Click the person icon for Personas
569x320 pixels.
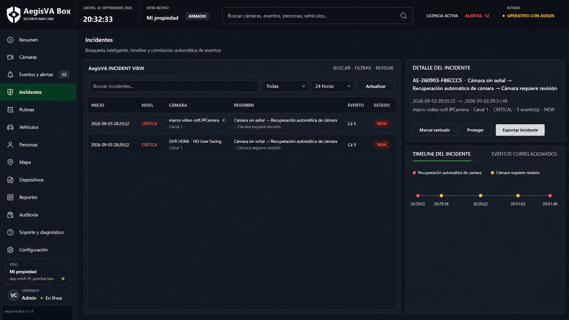pyautogui.click(x=10, y=145)
